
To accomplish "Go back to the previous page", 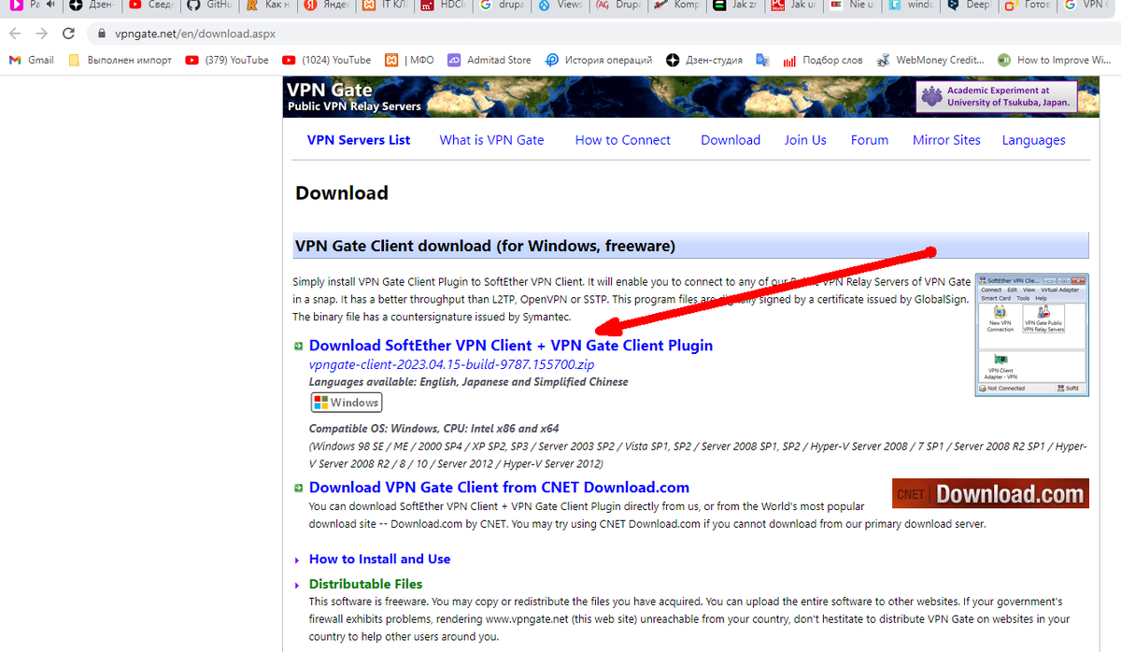I will point(15,33).
